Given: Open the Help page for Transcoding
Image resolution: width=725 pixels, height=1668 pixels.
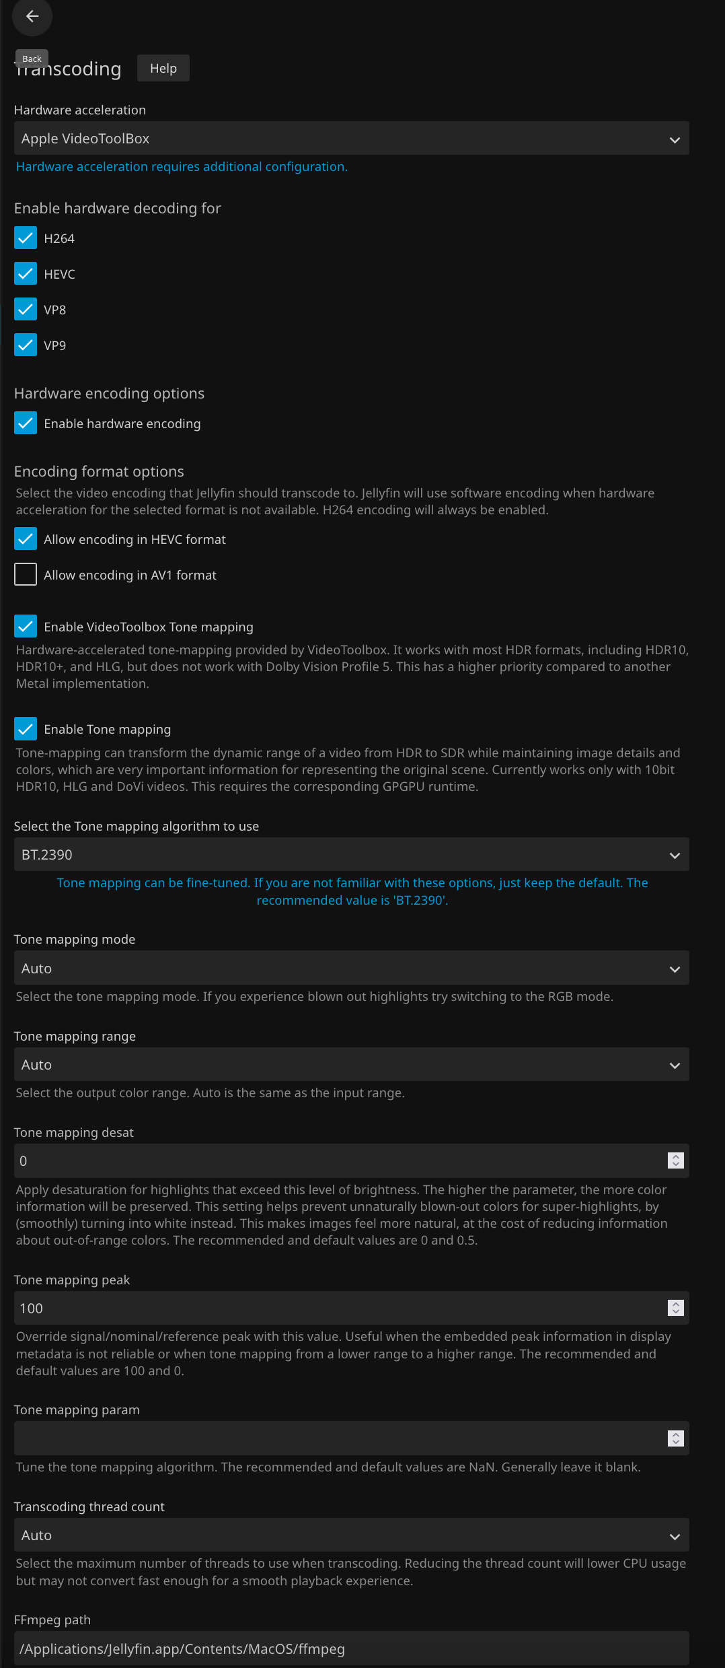Looking at the screenshot, I should click(163, 68).
